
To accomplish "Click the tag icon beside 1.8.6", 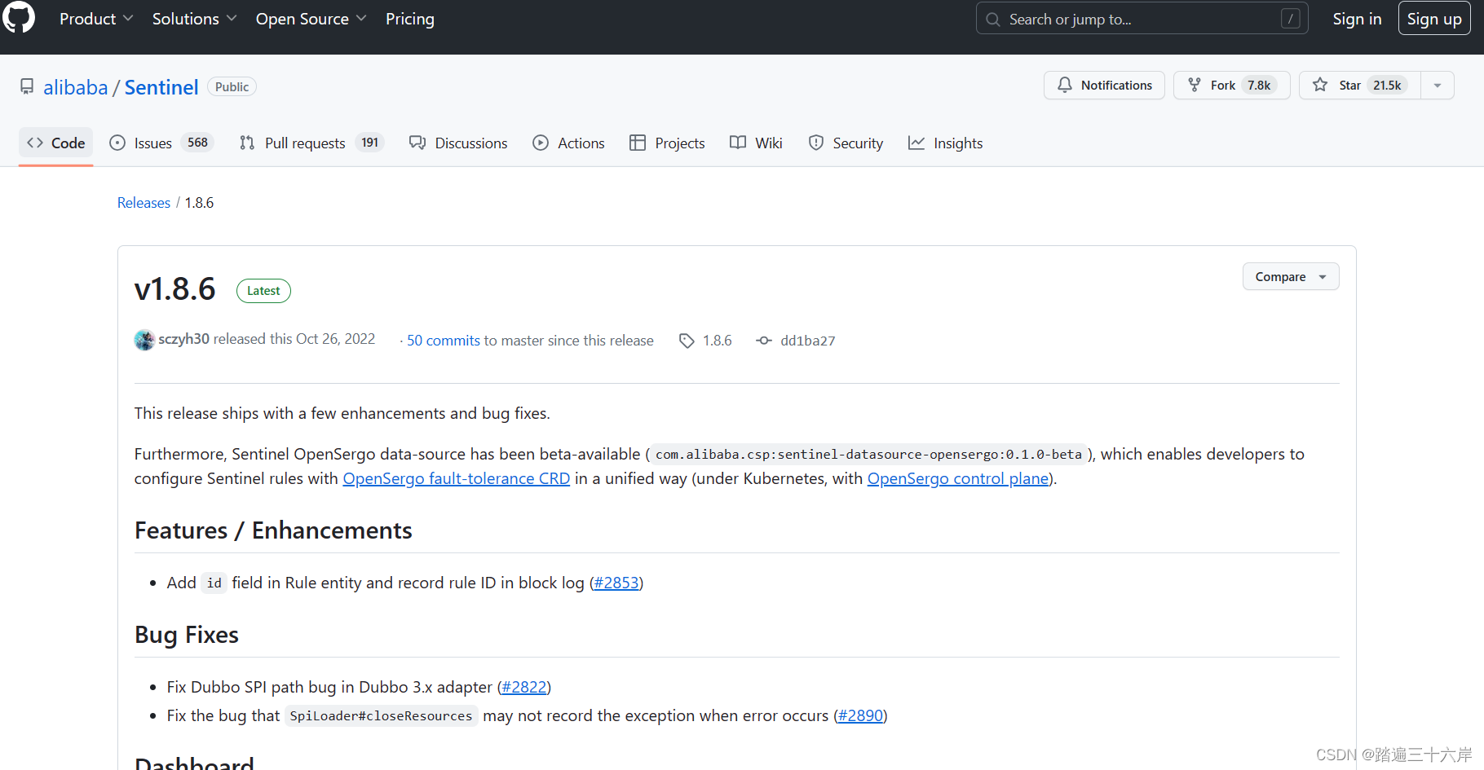I will 686,341.
